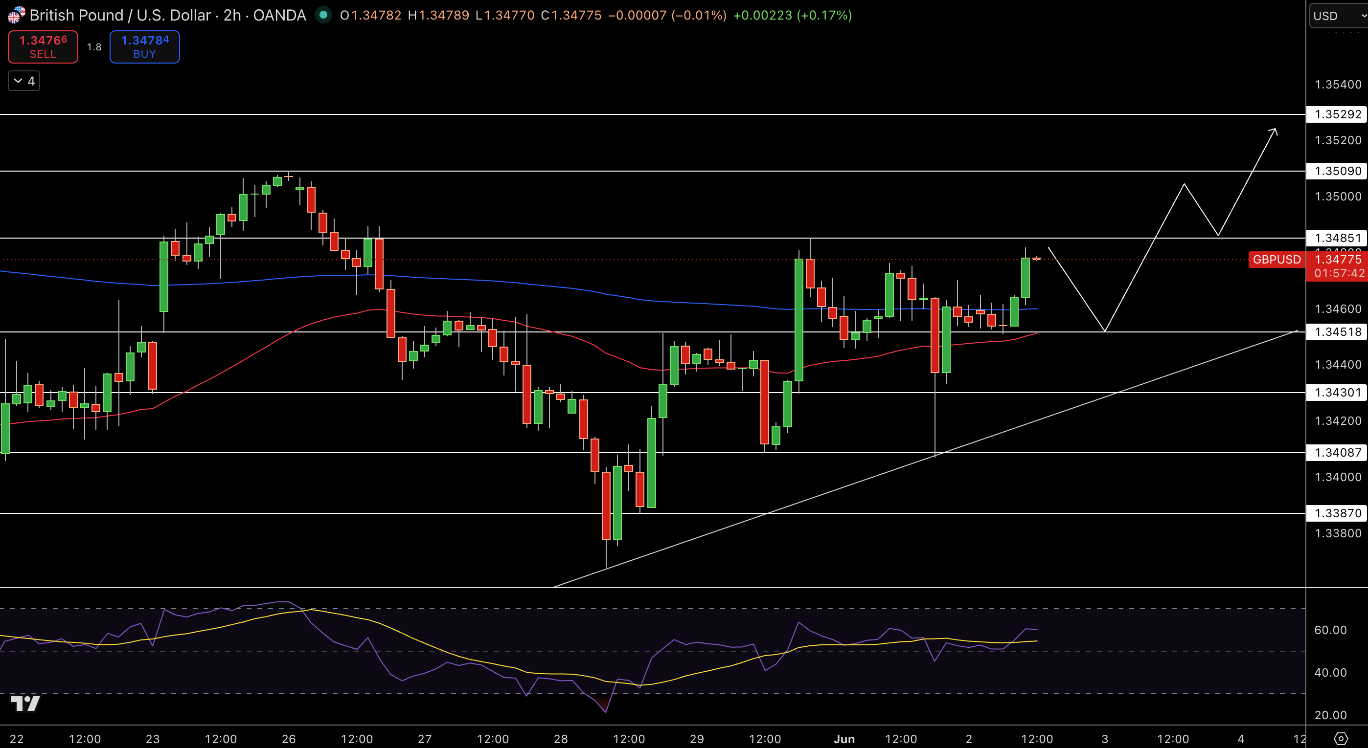The image size is (1368, 748).
Task: Select the 1.34851 horizontal line price label
Action: click(1337, 238)
